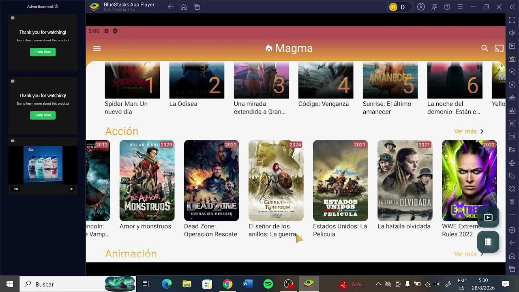This screenshot has width=519, height=292.
Task: Open Ver más for Animación
Action: pos(469,254)
